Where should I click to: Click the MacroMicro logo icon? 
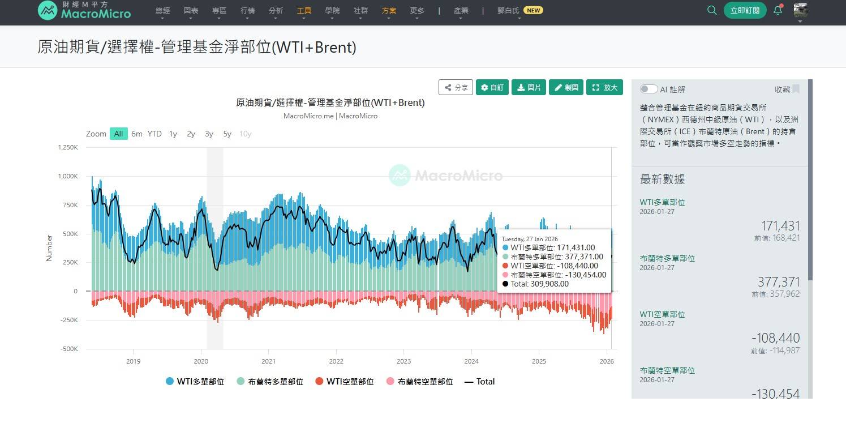(x=48, y=10)
